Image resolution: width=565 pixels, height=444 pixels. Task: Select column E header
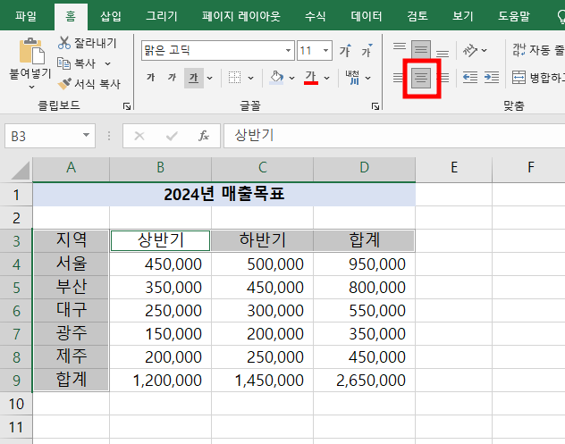click(454, 168)
